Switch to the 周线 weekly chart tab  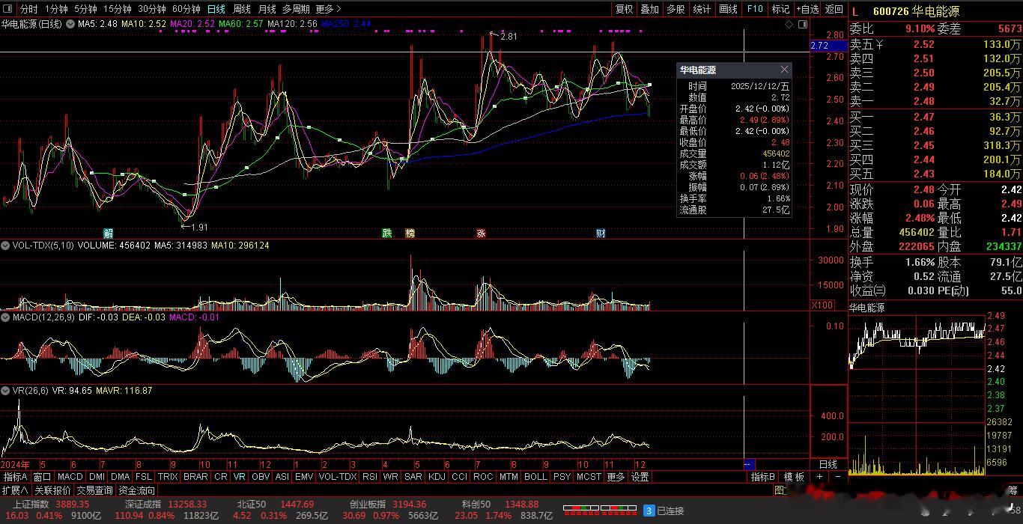(x=241, y=9)
